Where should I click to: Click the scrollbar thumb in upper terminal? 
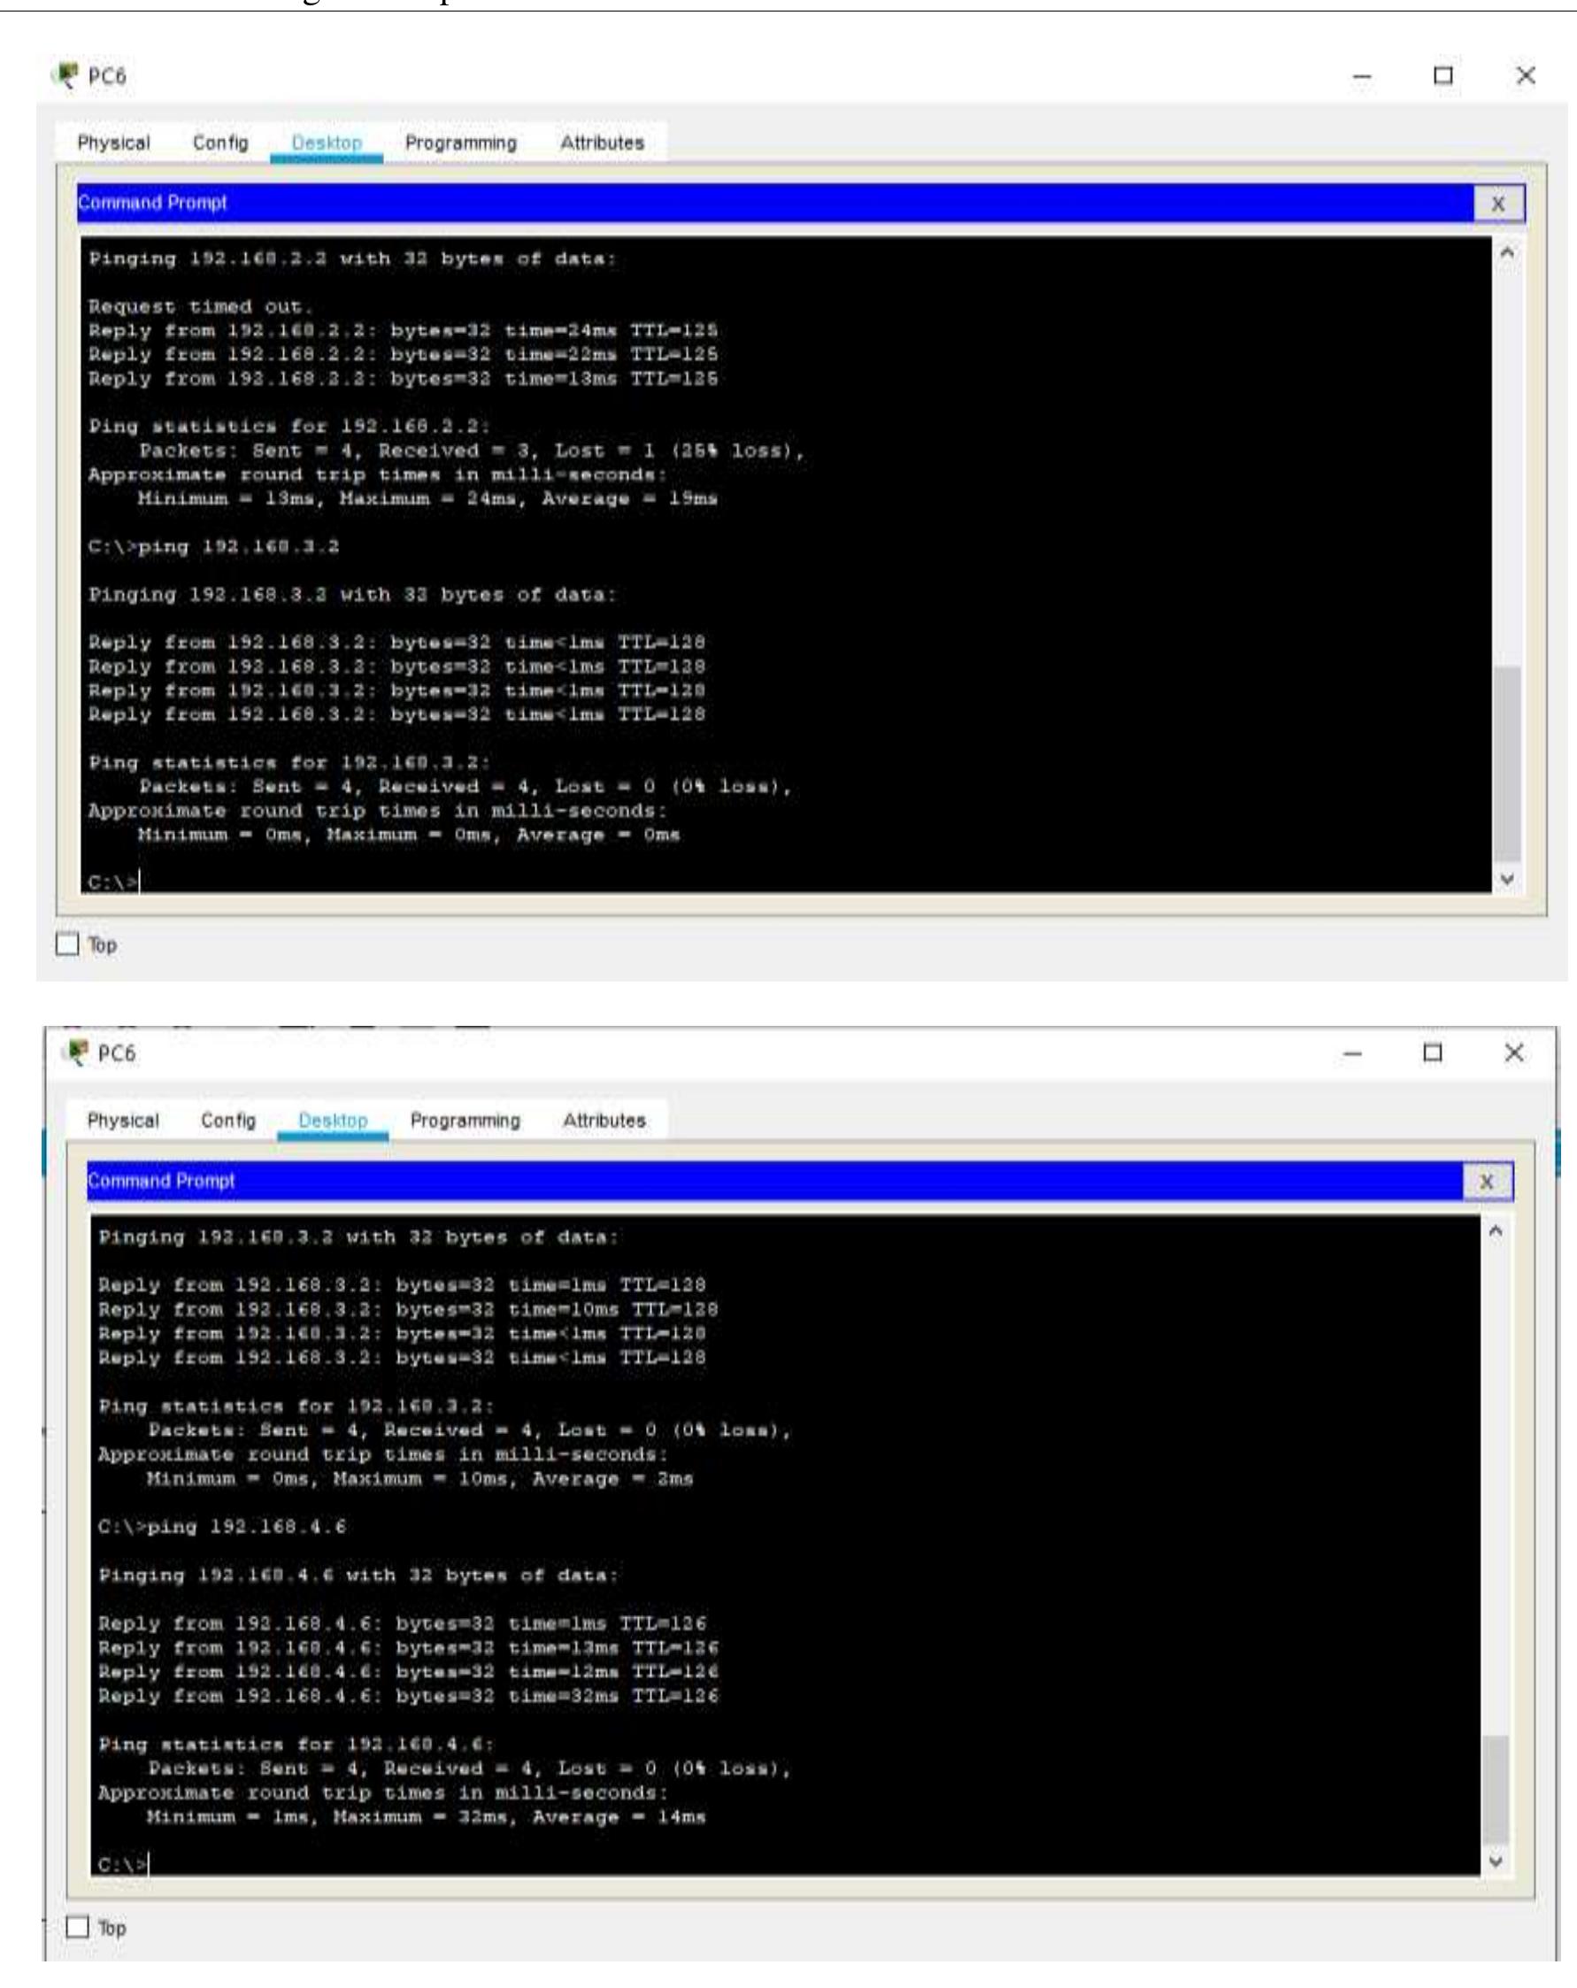(x=1507, y=764)
